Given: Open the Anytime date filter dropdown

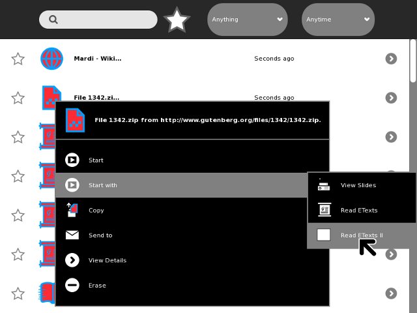Looking at the screenshot, I should (x=338, y=20).
